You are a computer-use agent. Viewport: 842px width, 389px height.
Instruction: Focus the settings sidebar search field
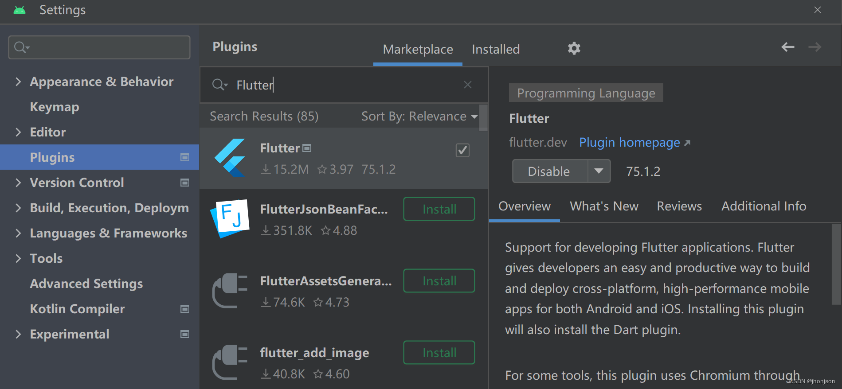(x=99, y=47)
